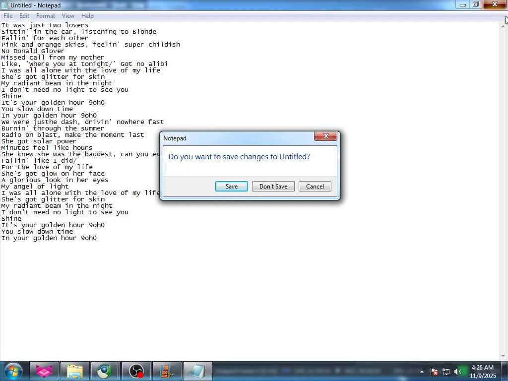This screenshot has width=508, height=381.
Task: Select the Notepad taskbar button
Action: (x=197, y=371)
